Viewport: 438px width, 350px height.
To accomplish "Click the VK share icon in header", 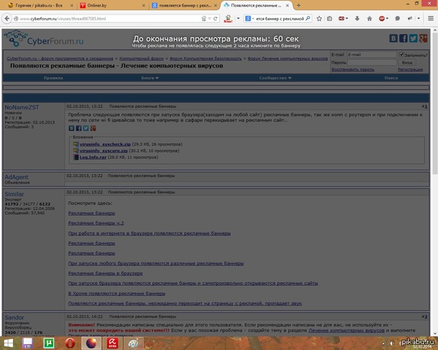I will (x=394, y=38).
